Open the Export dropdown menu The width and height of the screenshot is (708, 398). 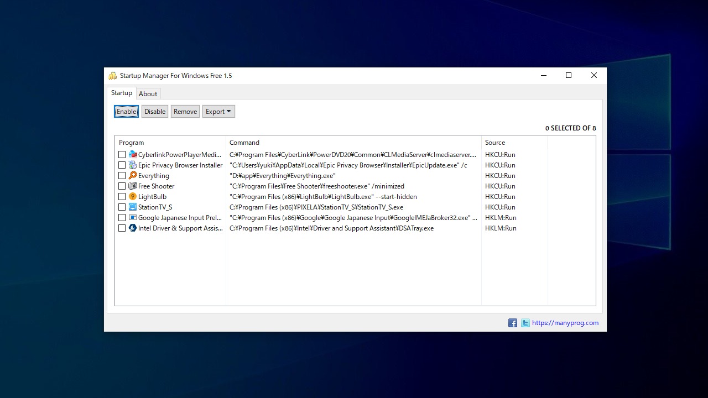(x=218, y=112)
